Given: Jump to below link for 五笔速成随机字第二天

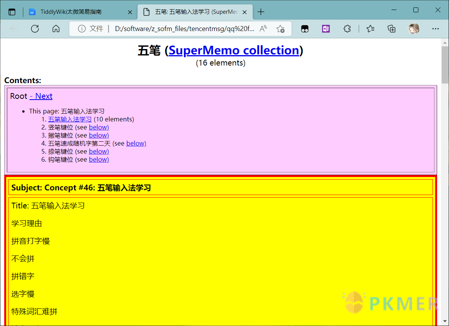Looking at the screenshot, I should [x=136, y=143].
